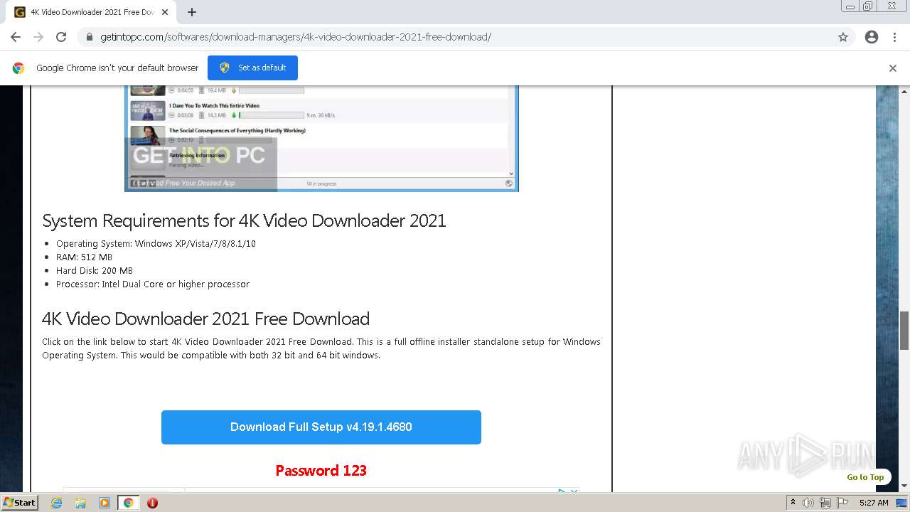Open Chrome's three-dot menu
Viewport: 910px width, 512px height.
coord(894,37)
